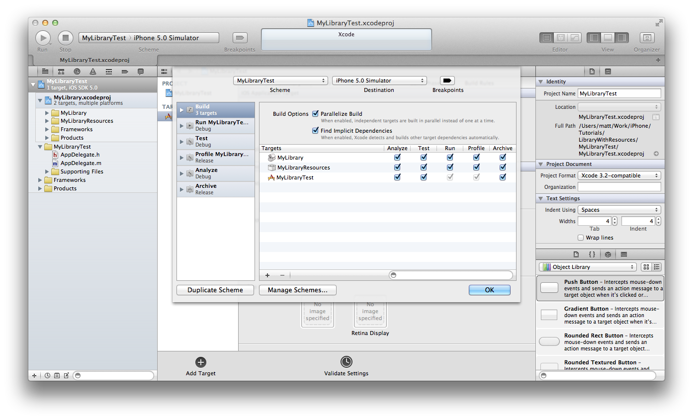The height and width of the screenshot is (420, 693).
Task: Switch object library to list view
Action: [x=657, y=267]
